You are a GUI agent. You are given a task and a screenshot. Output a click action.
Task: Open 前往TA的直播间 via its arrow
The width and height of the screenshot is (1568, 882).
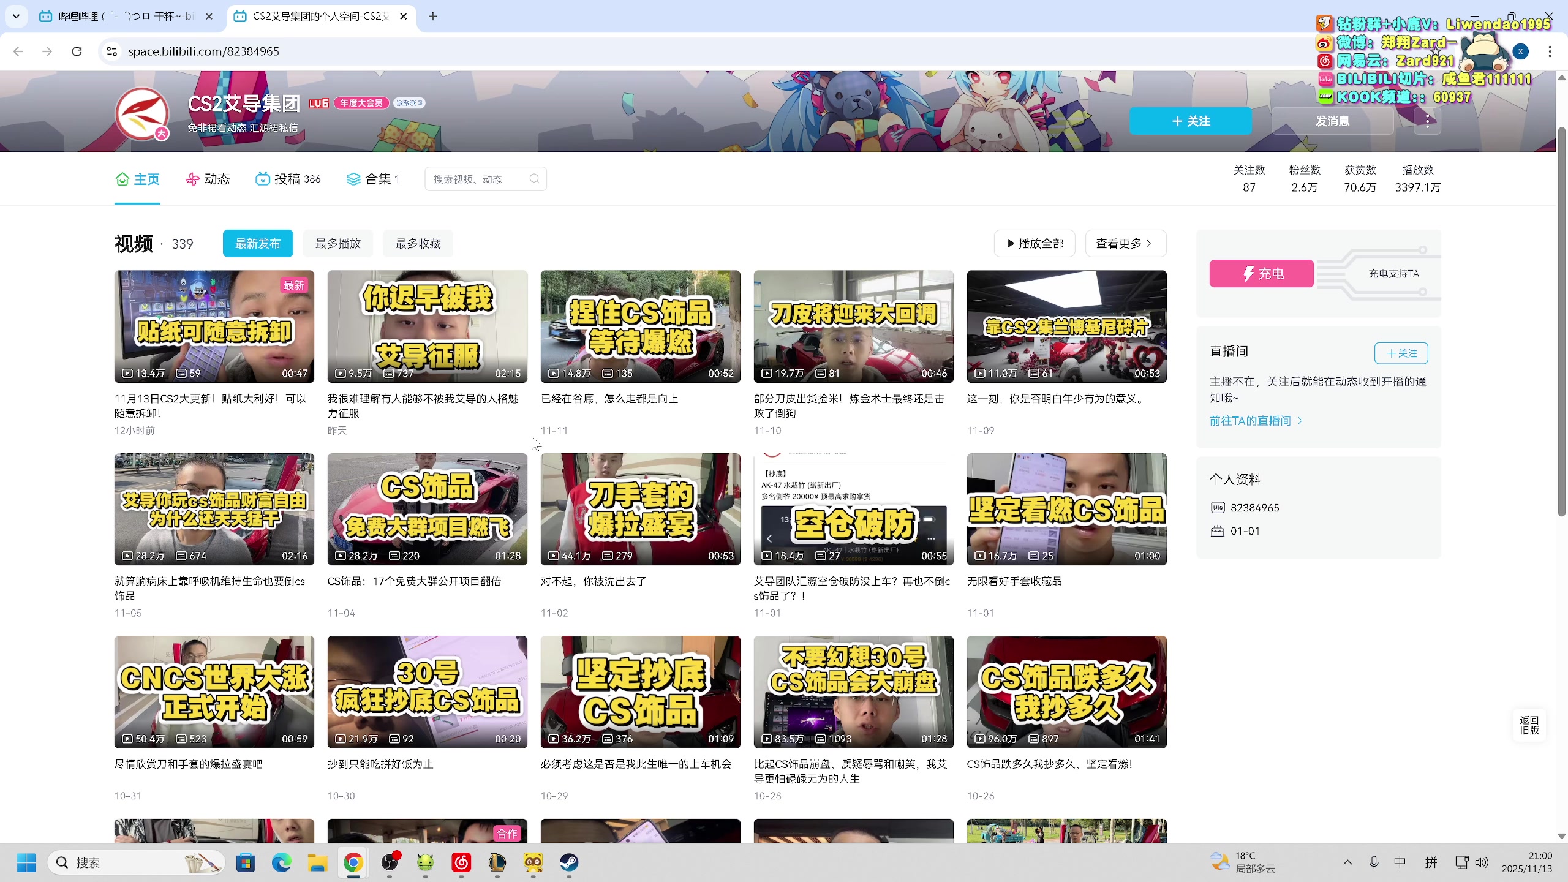point(1256,421)
